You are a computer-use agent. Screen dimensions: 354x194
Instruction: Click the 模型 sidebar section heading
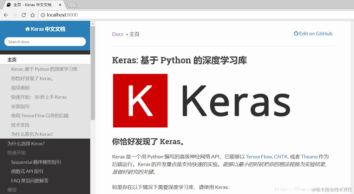pos(12,190)
